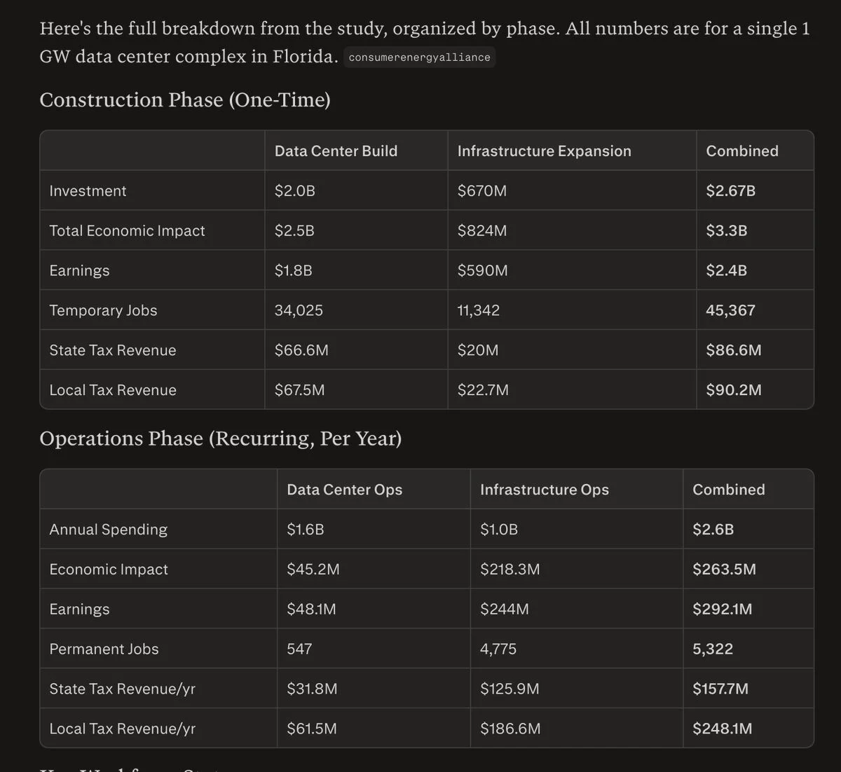Click the Total Economic Impact row label
The width and height of the screenshot is (841, 772).
(127, 230)
